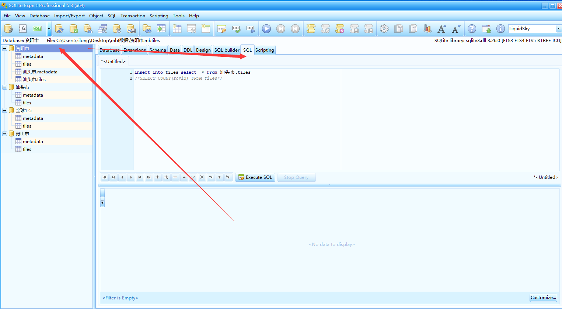Open the blue info about icon
The width and height of the screenshot is (562, 309).
(x=500, y=29)
